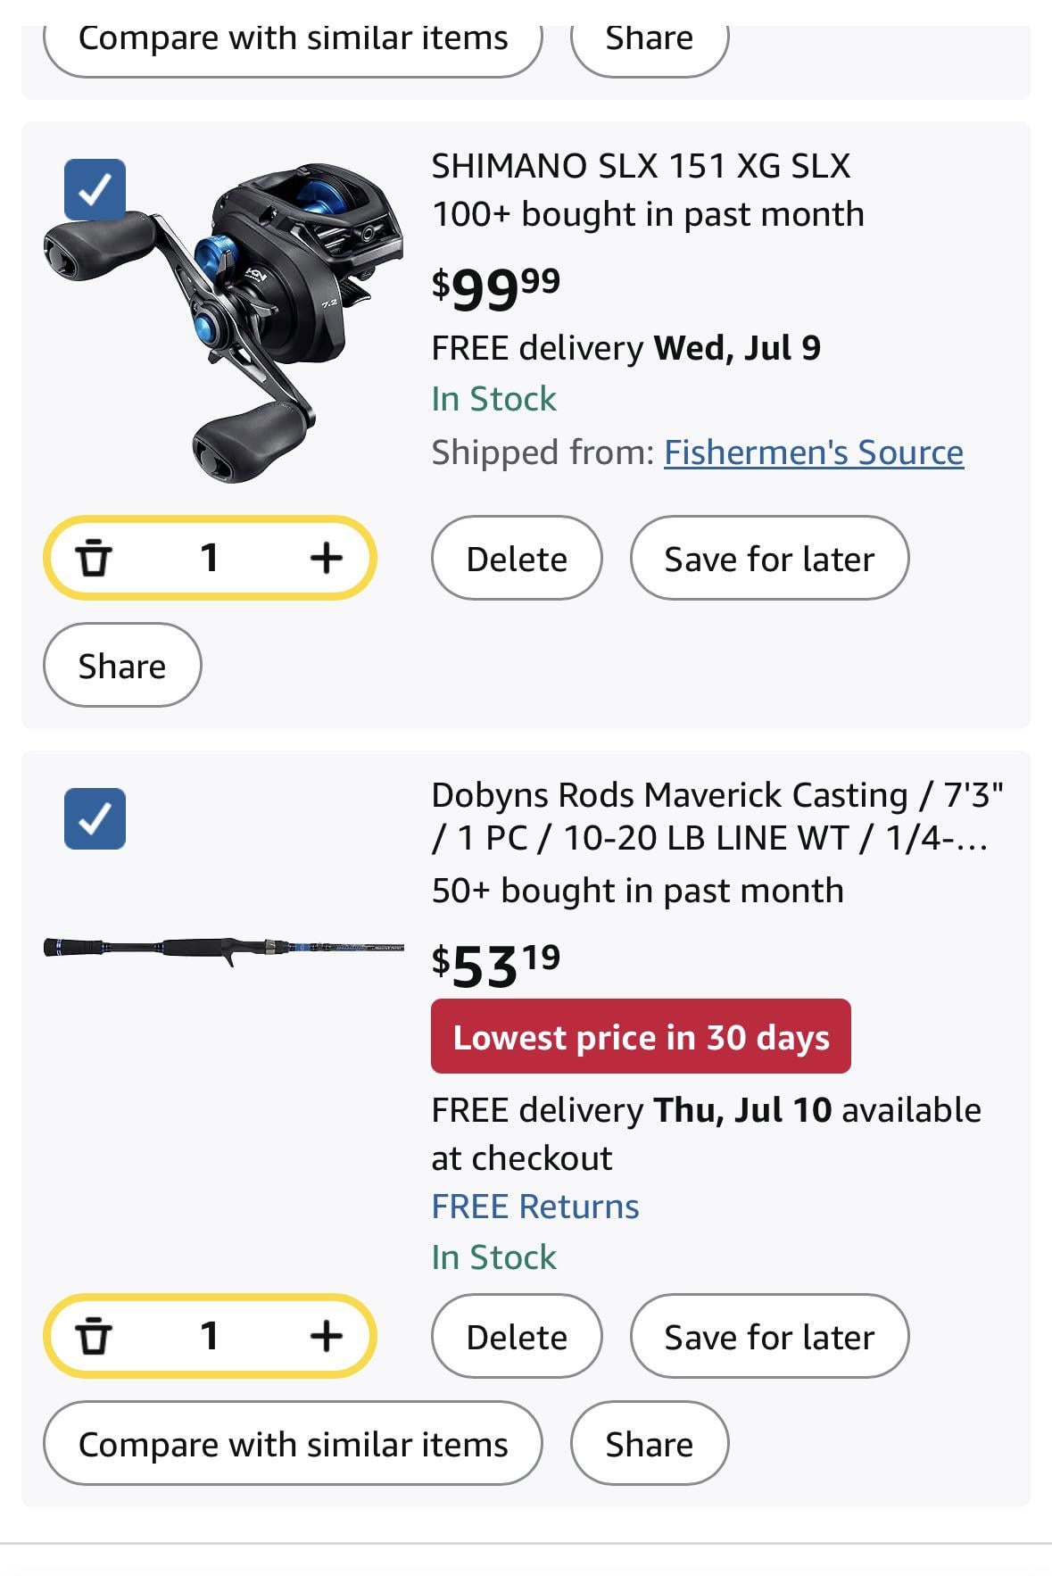The height and width of the screenshot is (1576, 1052).
Task: Open the Shimano SLX 151 XG title
Action: pos(641,166)
